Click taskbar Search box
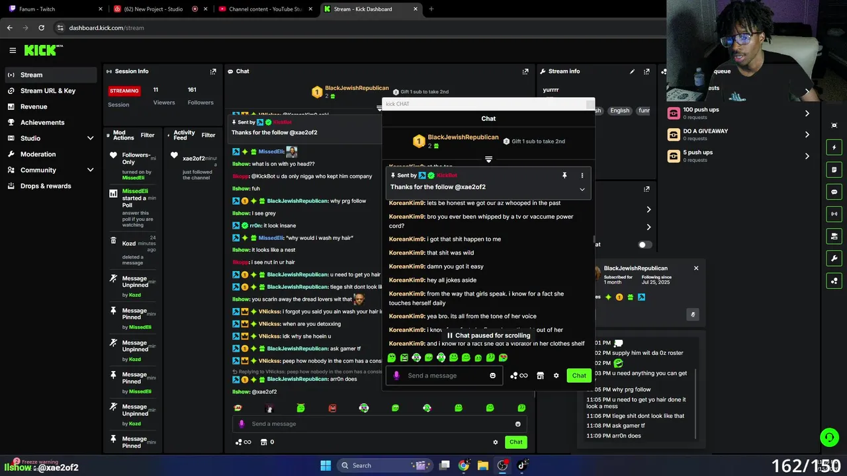 386,465
